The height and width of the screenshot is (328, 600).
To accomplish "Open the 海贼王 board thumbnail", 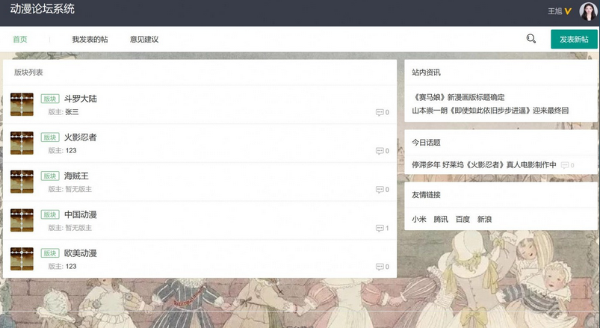I will (22, 182).
